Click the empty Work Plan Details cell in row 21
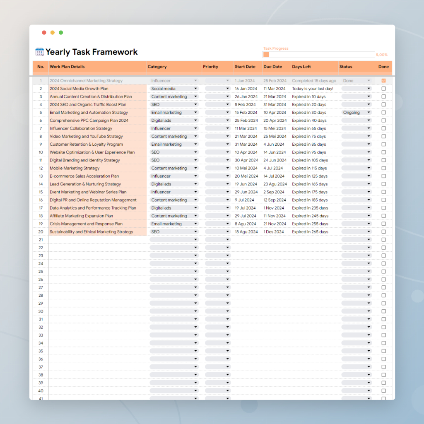Image resolution: width=424 pixels, height=424 pixels. pyautogui.click(x=97, y=240)
